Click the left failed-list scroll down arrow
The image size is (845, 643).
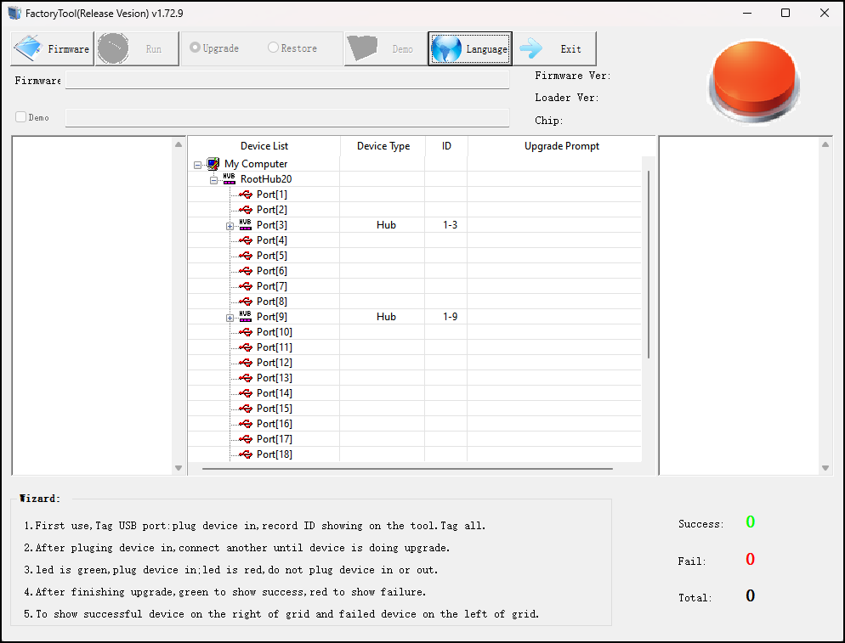click(179, 468)
